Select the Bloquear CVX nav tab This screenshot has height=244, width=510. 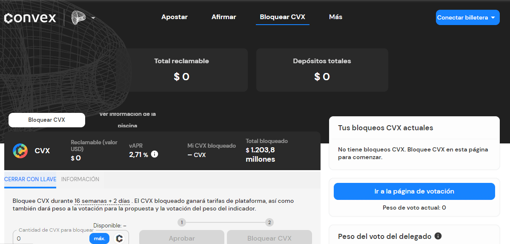[282, 17]
